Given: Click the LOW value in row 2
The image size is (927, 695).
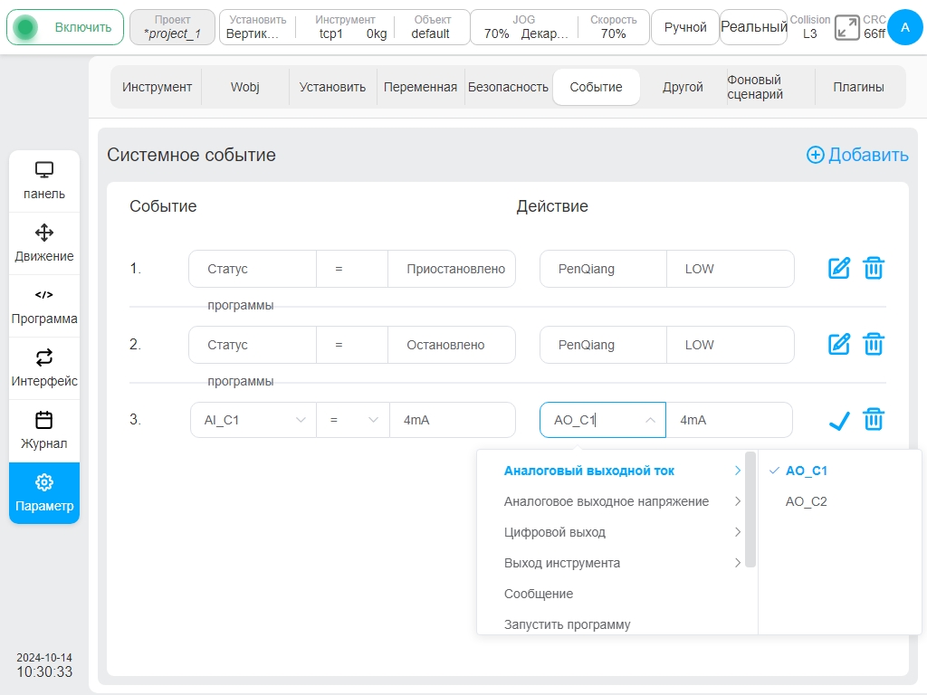Looking at the screenshot, I should [731, 345].
